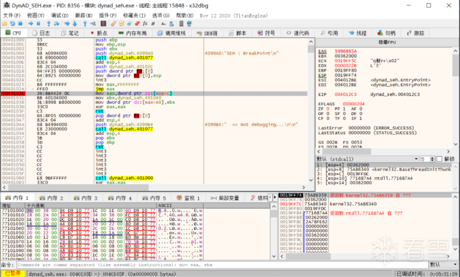Open the 跟踪(N) menu
This screenshot has height=277, width=460.
(x=84, y=16)
